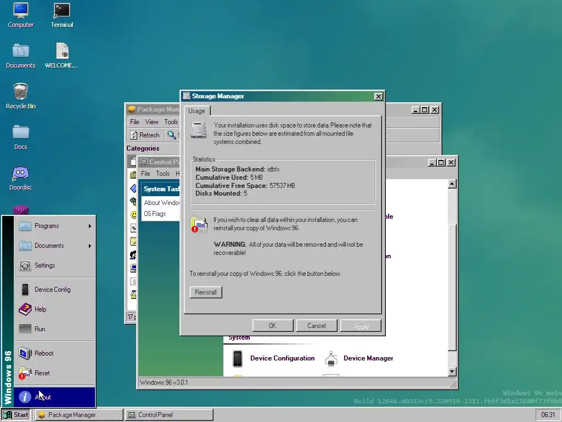Launch the Doordisc desktop icon
The height and width of the screenshot is (422, 562).
(21, 178)
